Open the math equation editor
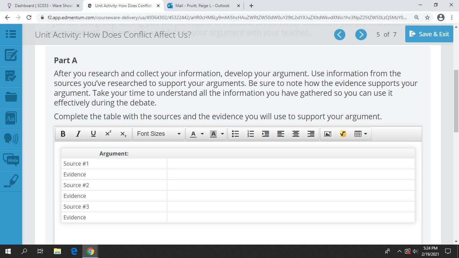This screenshot has height=258, width=459. (343, 134)
